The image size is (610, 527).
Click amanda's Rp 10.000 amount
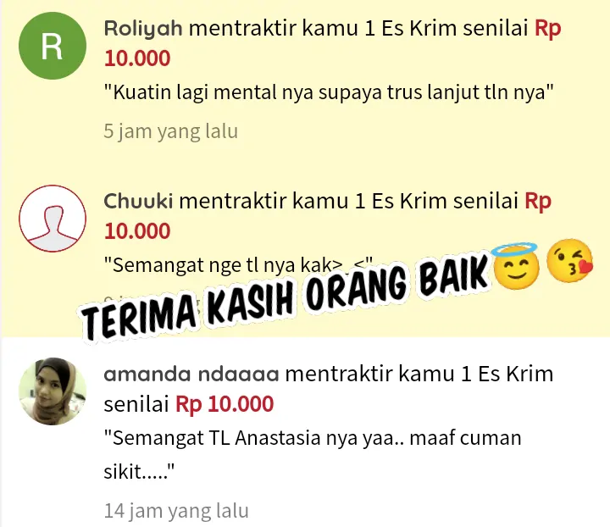(x=225, y=404)
